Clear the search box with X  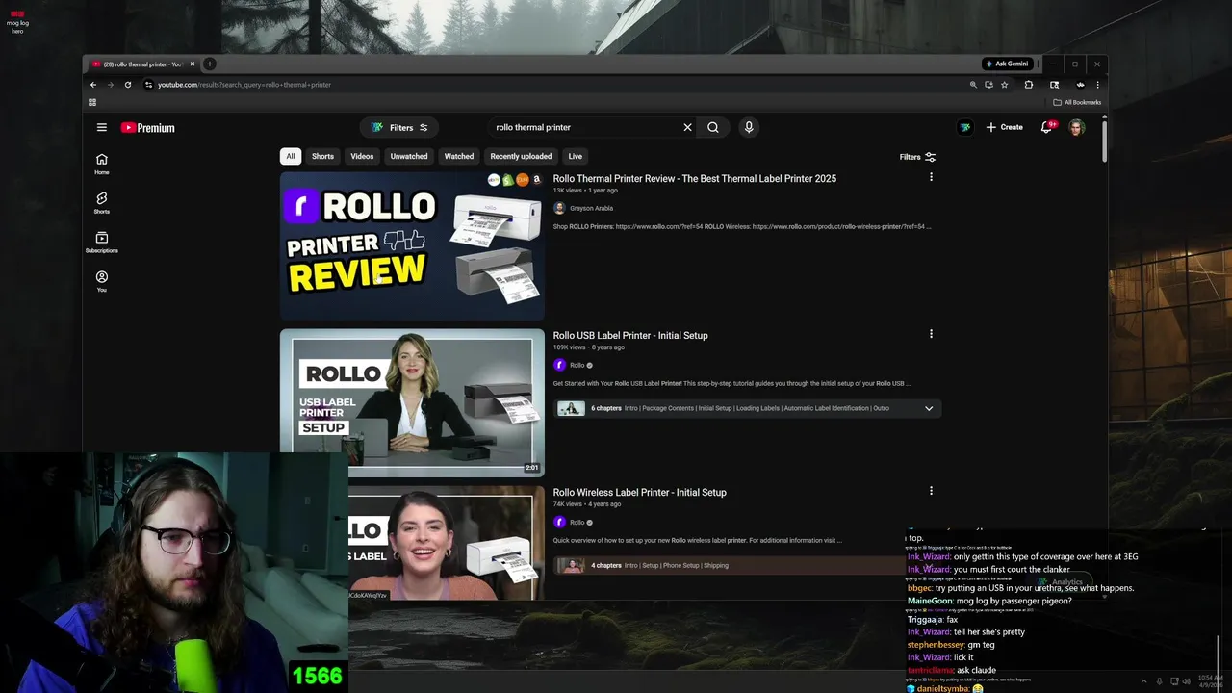pos(687,127)
